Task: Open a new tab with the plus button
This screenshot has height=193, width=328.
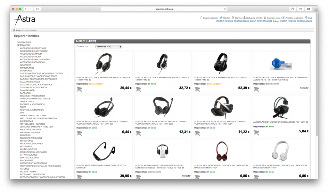Action: pos(316,10)
